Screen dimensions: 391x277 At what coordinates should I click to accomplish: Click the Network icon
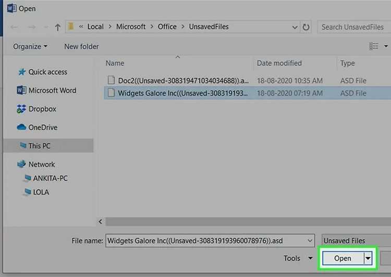(21, 164)
